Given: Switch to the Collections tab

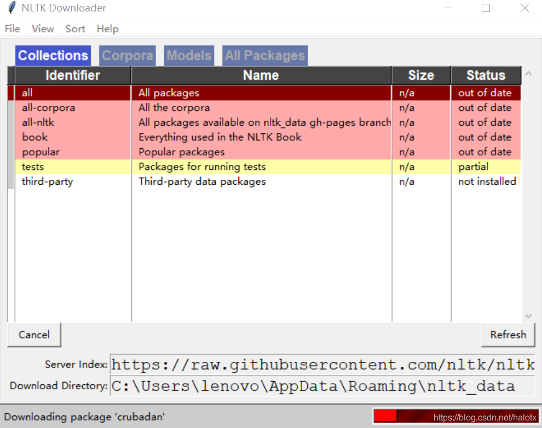Looking at the screenshot, I should 53,56.
